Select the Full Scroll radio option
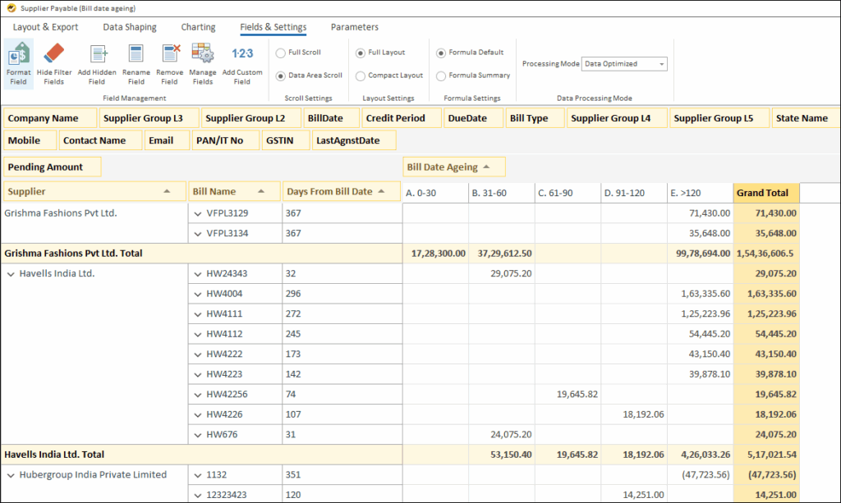Screen dimensions: 841x503 click(281, 53)
